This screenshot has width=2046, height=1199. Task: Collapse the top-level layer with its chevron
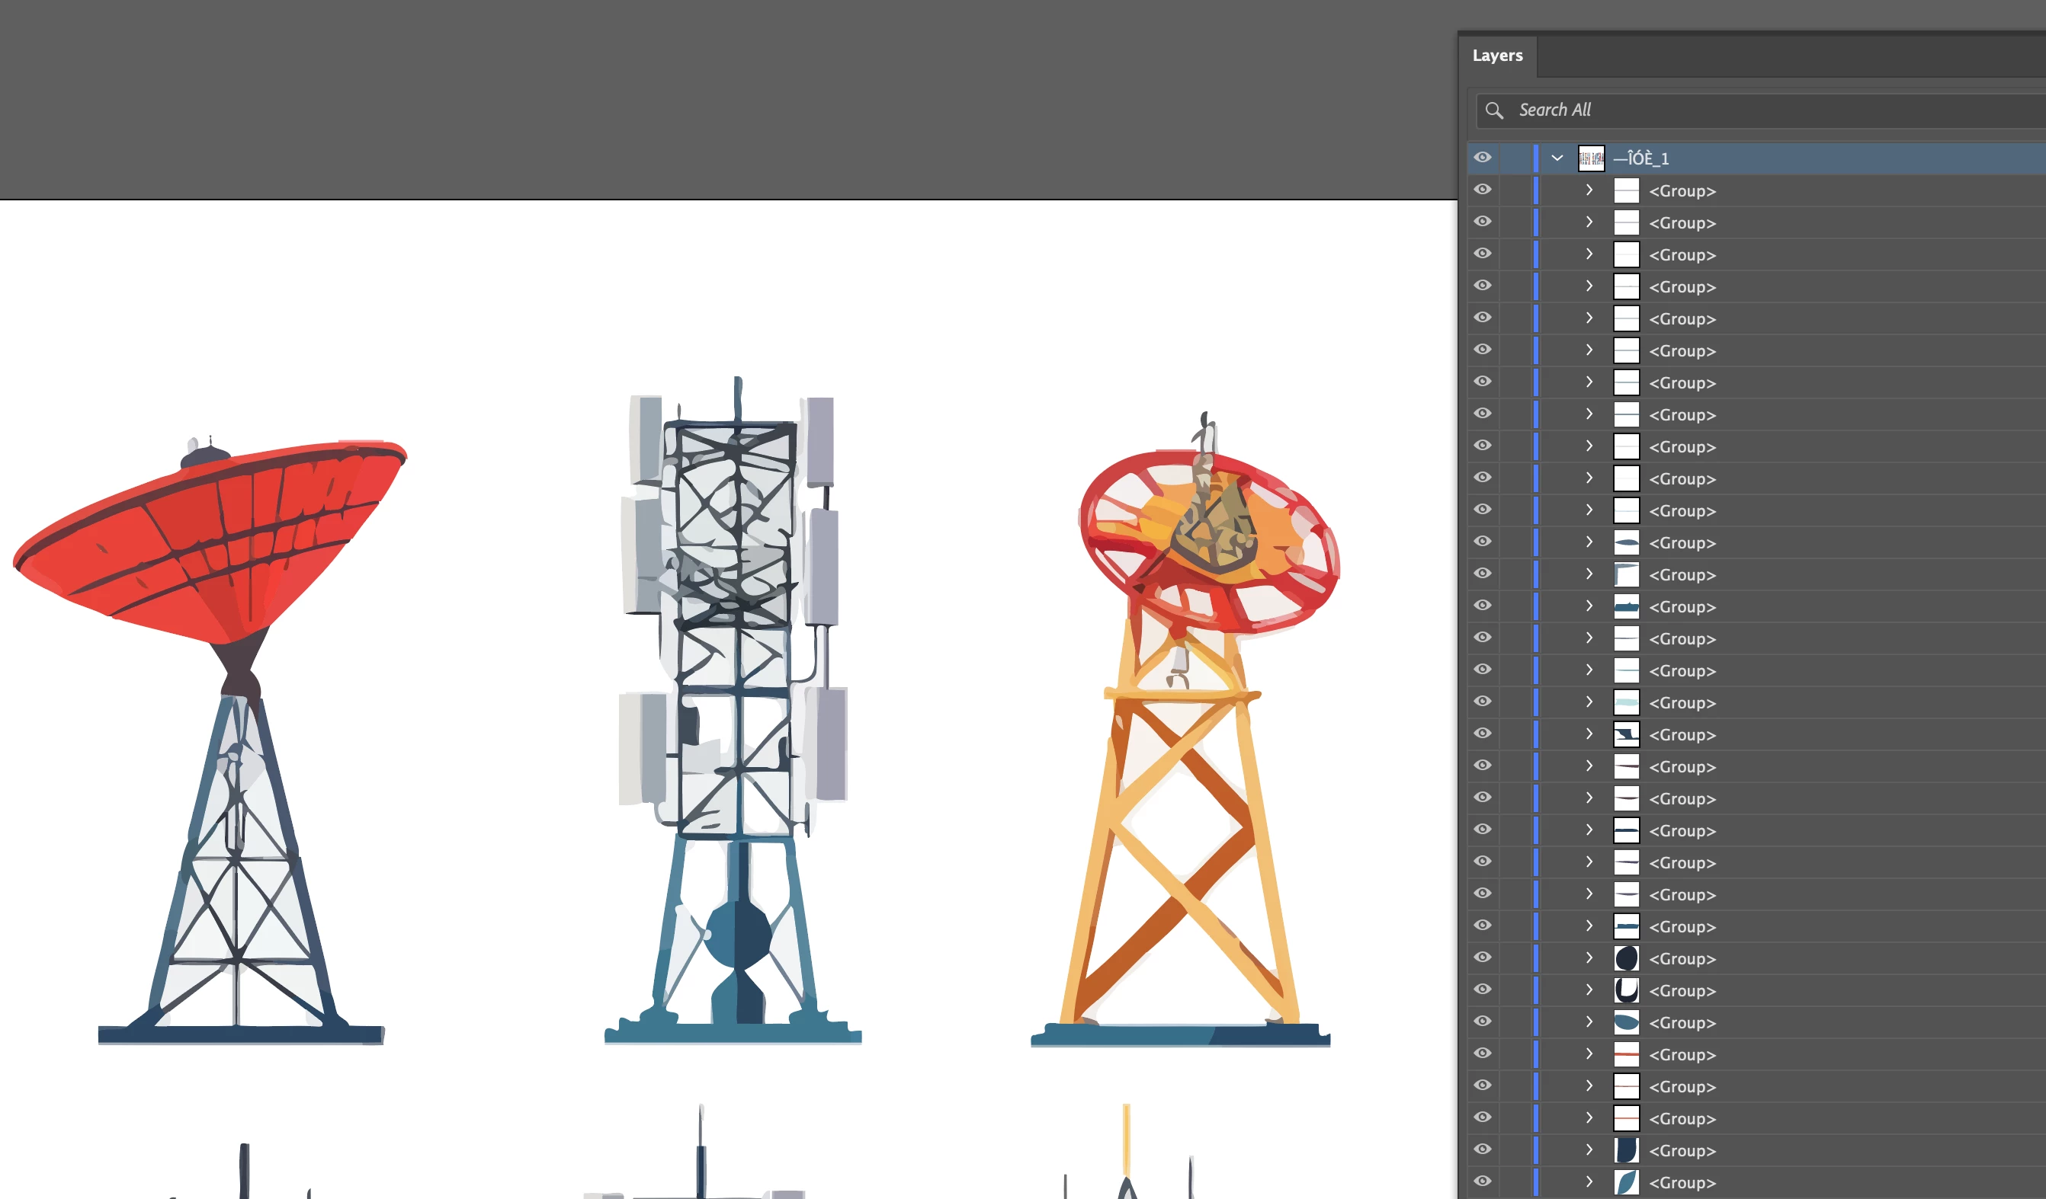click(1557, 158)
